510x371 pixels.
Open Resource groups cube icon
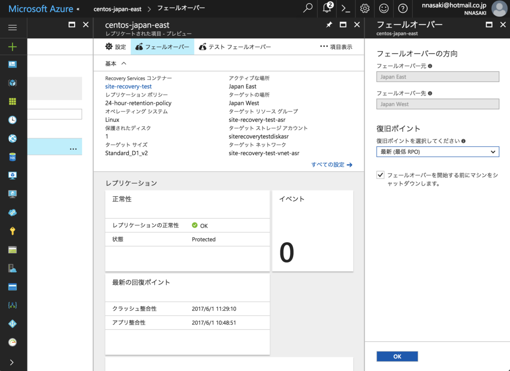tap(12, 83)
